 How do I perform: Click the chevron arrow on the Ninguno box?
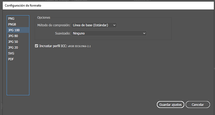click(144, 33)
